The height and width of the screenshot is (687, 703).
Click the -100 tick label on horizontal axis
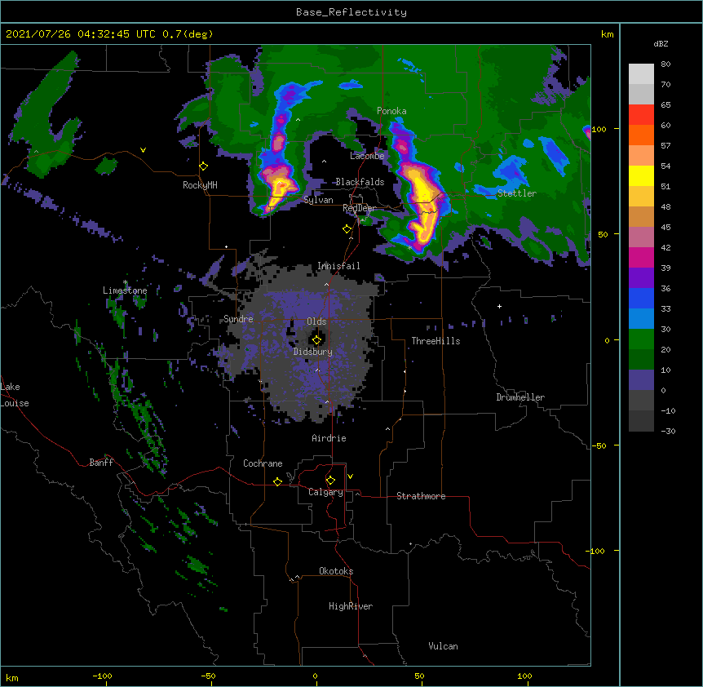102,676
